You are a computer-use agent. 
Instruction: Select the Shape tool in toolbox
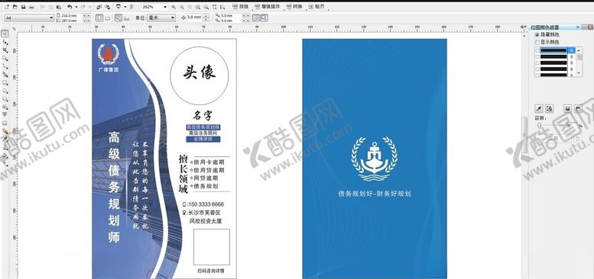(x=5, y=41)
